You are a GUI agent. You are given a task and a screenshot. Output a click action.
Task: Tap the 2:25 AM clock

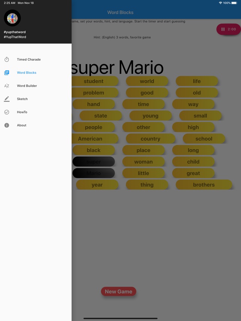(10, 3)
